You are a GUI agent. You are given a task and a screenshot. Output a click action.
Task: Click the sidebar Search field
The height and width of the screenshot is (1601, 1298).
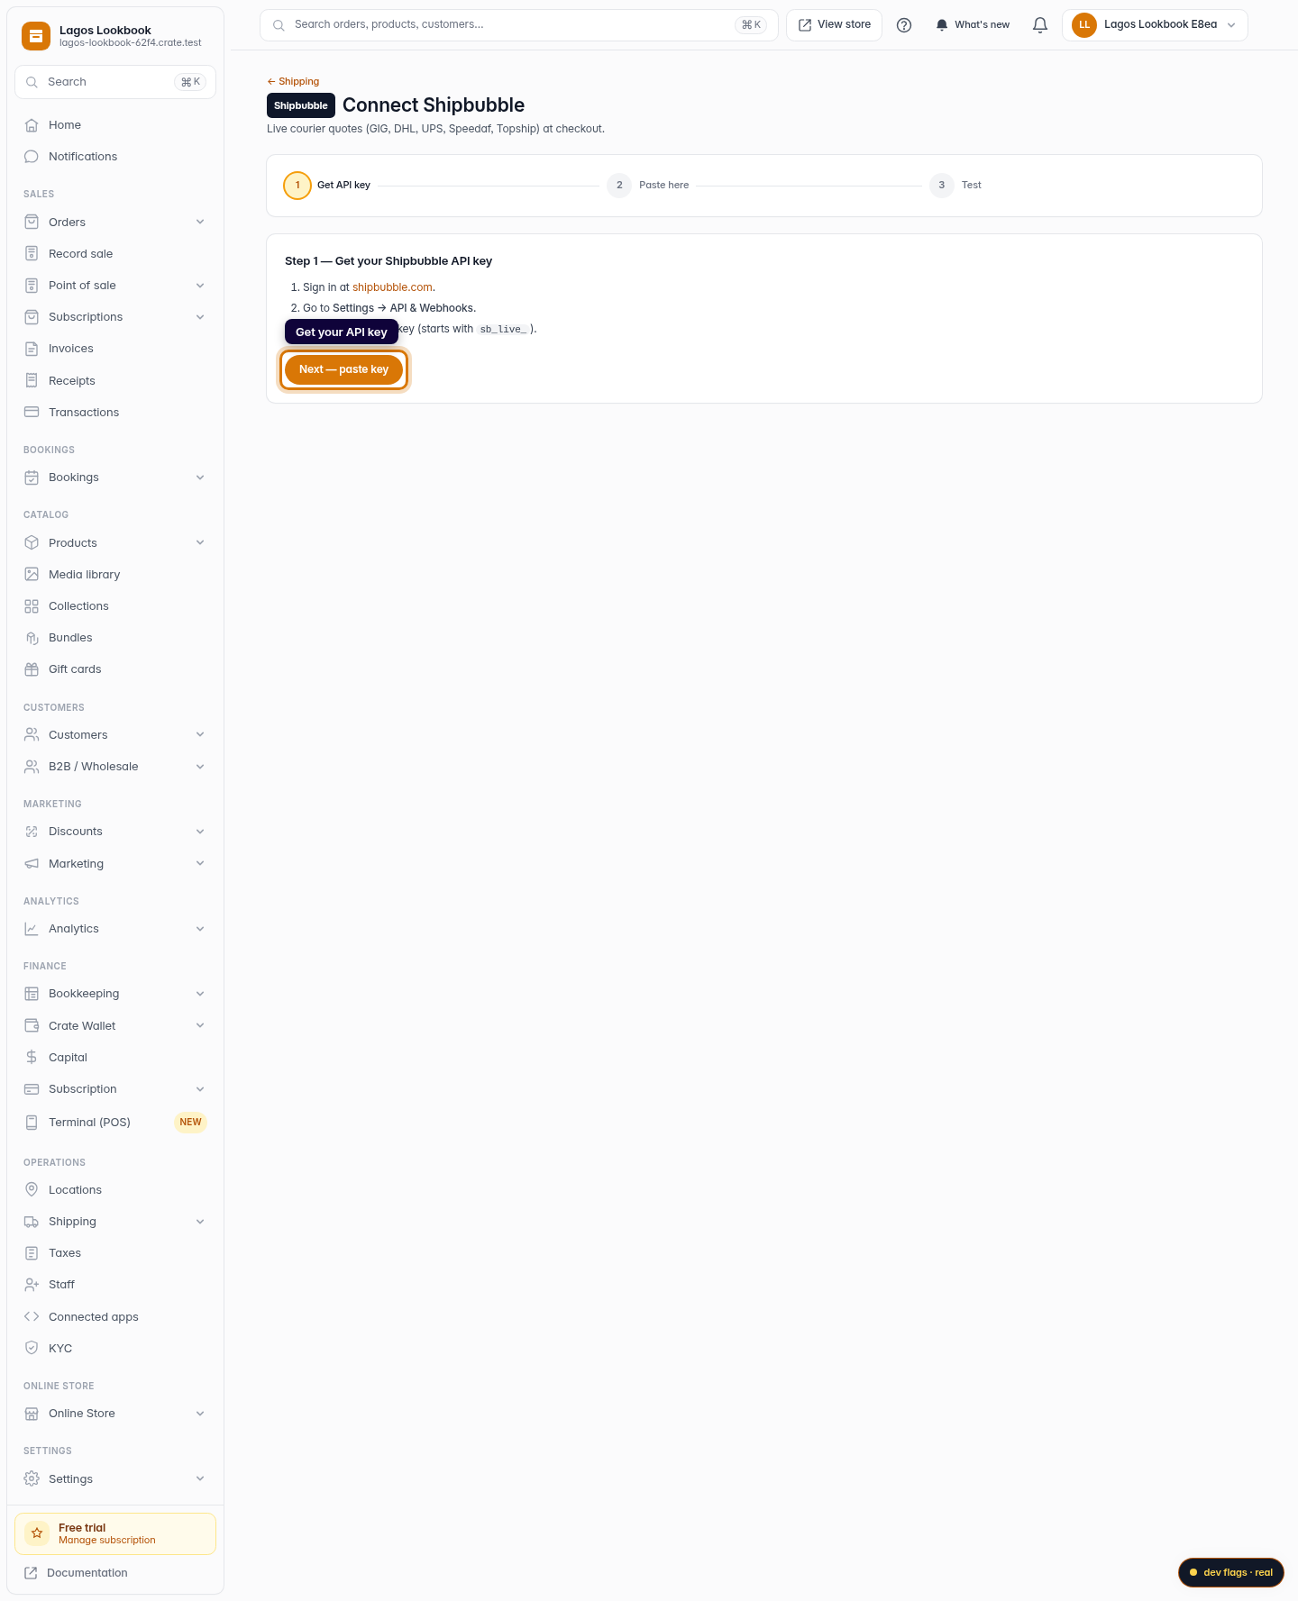(x=115, y=82)
